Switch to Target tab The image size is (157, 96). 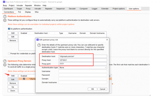click(19, 9)
